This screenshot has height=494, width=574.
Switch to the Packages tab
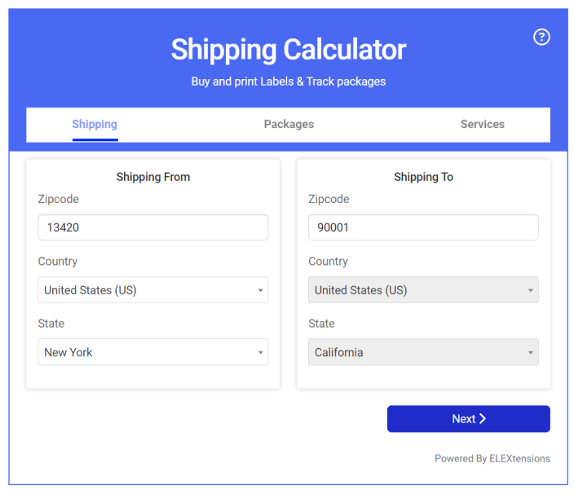coord(289,125)
